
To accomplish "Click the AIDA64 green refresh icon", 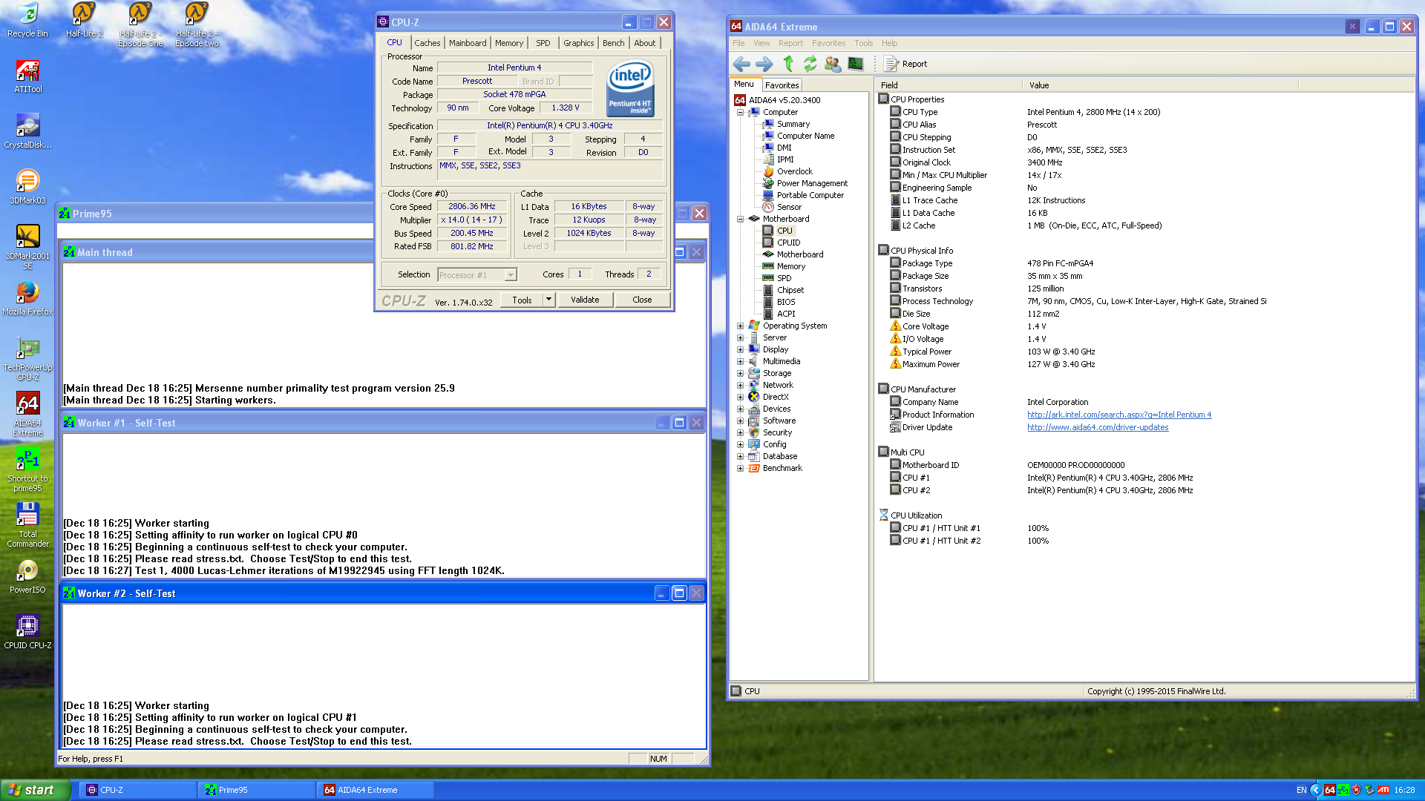I will [x=810, y=65].
